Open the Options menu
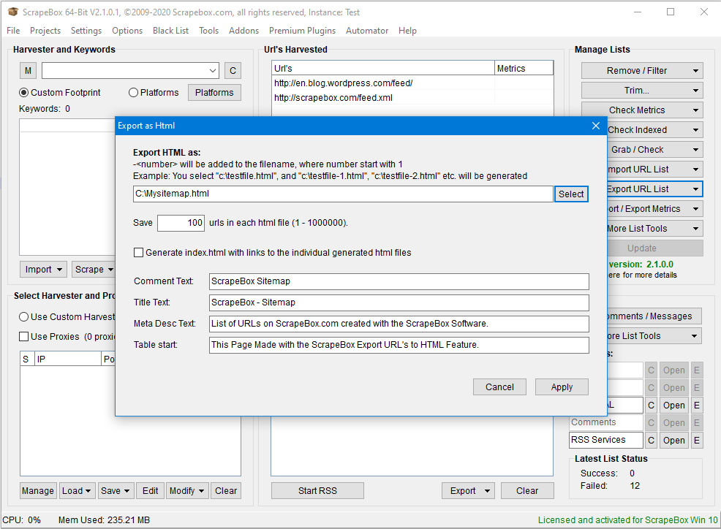Screen dimensions: 721x529 (x=127, y=31)
